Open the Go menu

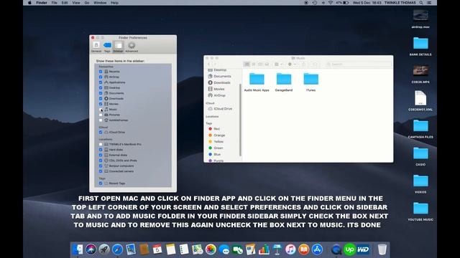[87, 3]
